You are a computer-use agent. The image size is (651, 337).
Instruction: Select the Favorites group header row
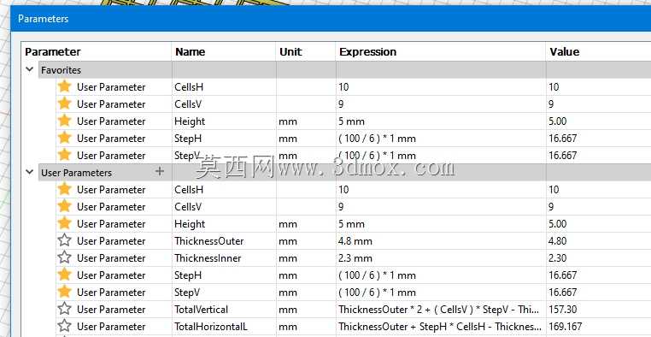click(x=344, y=70)
